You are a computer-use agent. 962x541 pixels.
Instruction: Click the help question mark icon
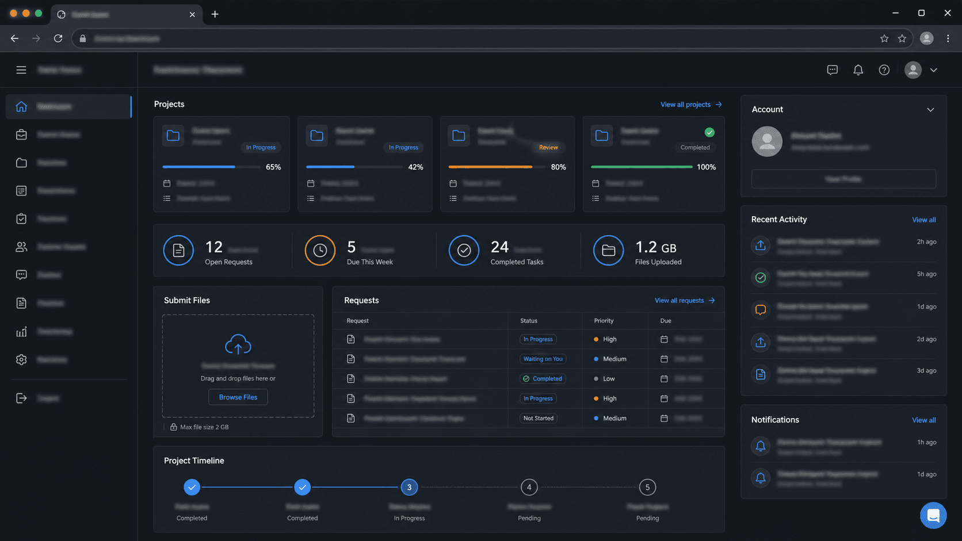pos(884,70)
